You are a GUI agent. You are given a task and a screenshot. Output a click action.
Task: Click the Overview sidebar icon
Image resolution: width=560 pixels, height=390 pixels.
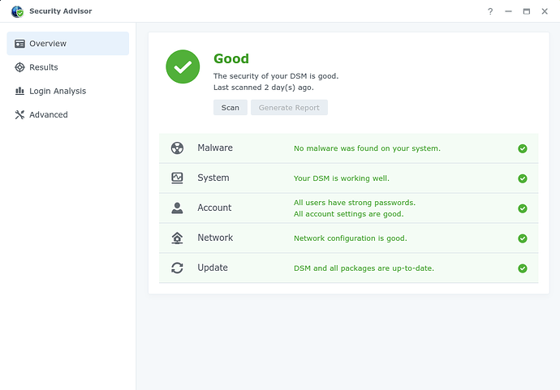[19, 44]
